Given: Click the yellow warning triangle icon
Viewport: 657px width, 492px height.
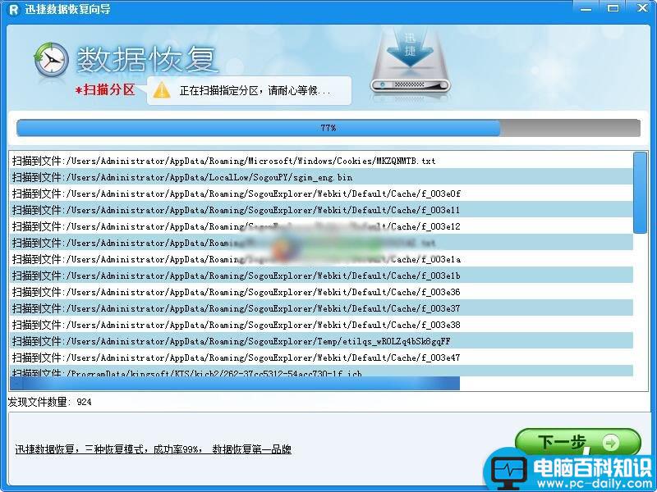Looking at the screenshot, I should [161, 90].
